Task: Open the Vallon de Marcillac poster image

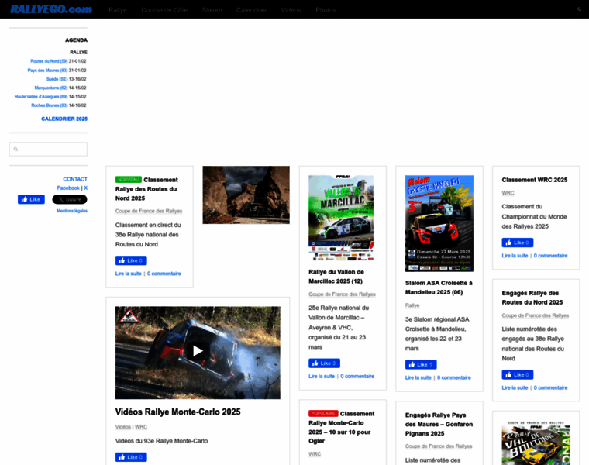Action: 341,218
